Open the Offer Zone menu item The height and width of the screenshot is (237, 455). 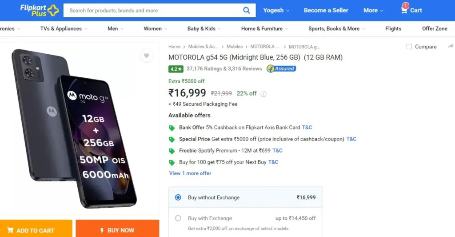(x=435, y=29)
